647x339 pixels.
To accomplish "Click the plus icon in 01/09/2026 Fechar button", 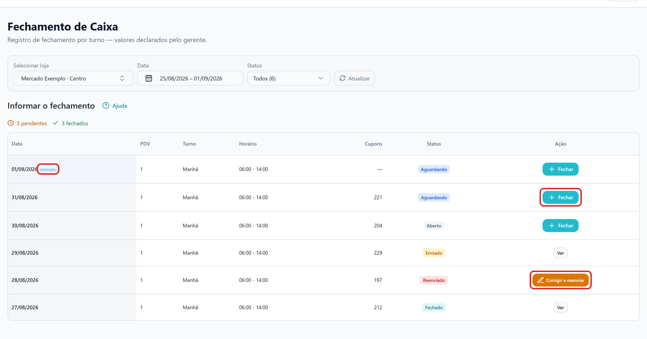I will click(552, 169).
